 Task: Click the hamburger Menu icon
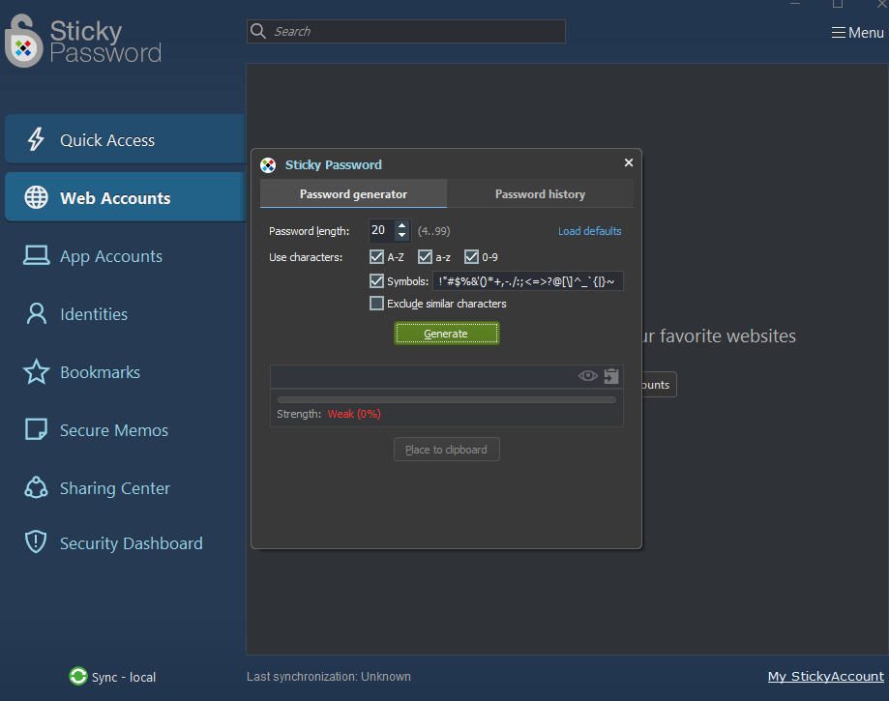tap(838, 33)
